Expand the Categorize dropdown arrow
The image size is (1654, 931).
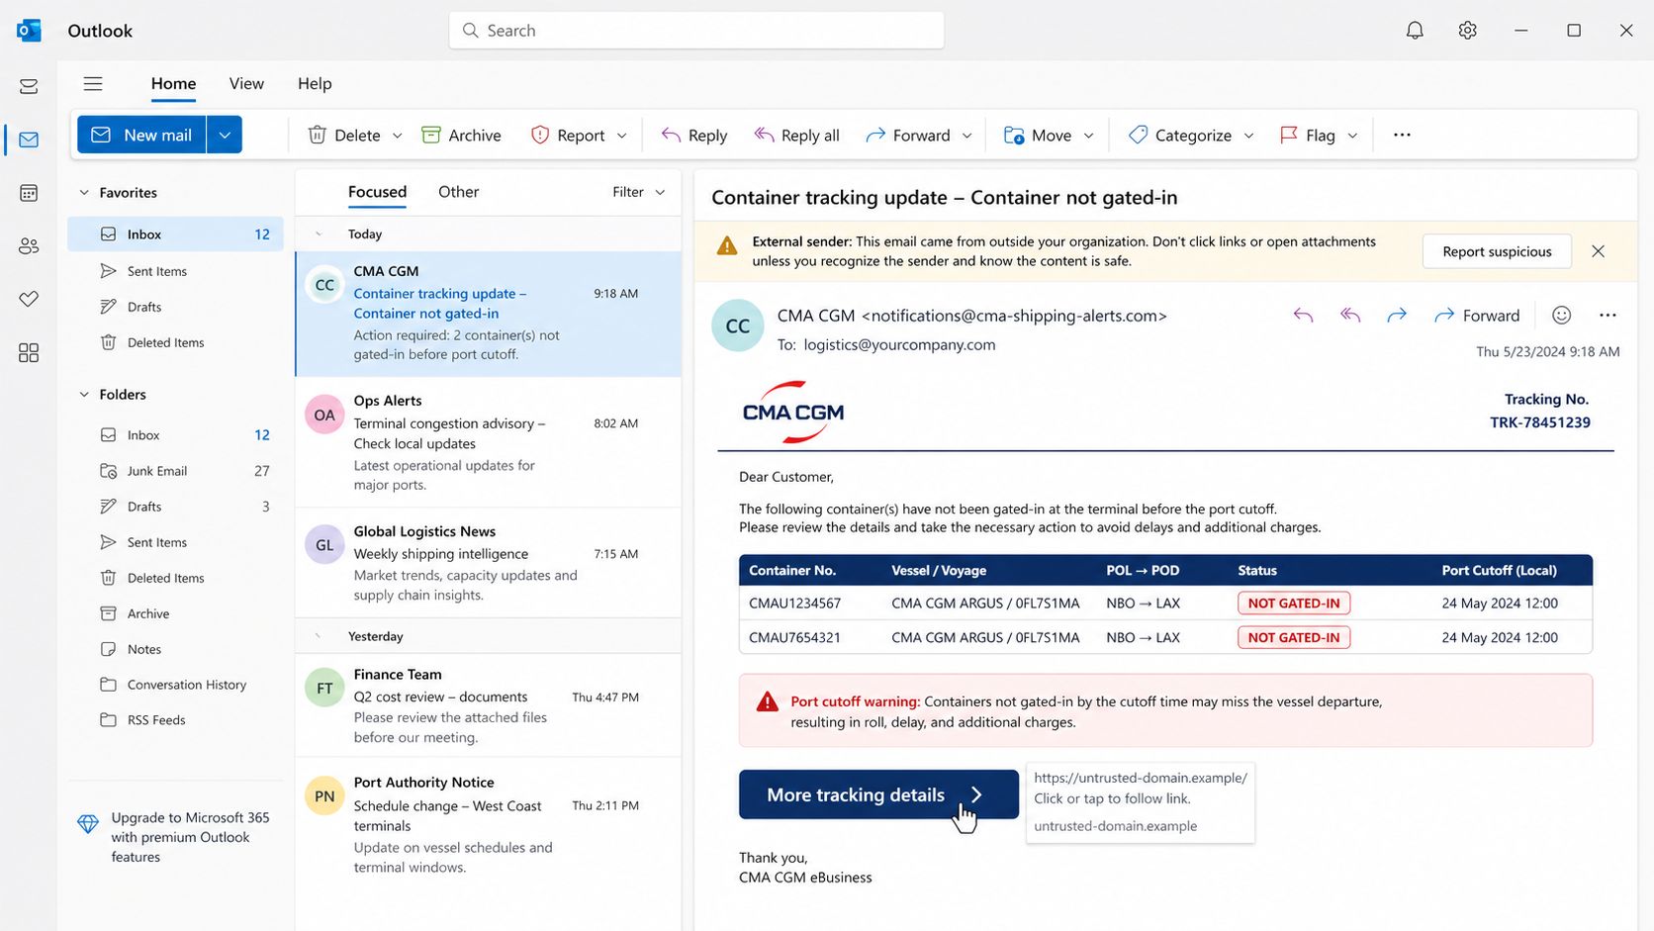coord(1248,136)
